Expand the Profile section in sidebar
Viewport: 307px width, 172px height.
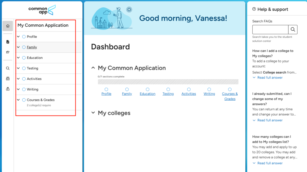click(18, 37)
